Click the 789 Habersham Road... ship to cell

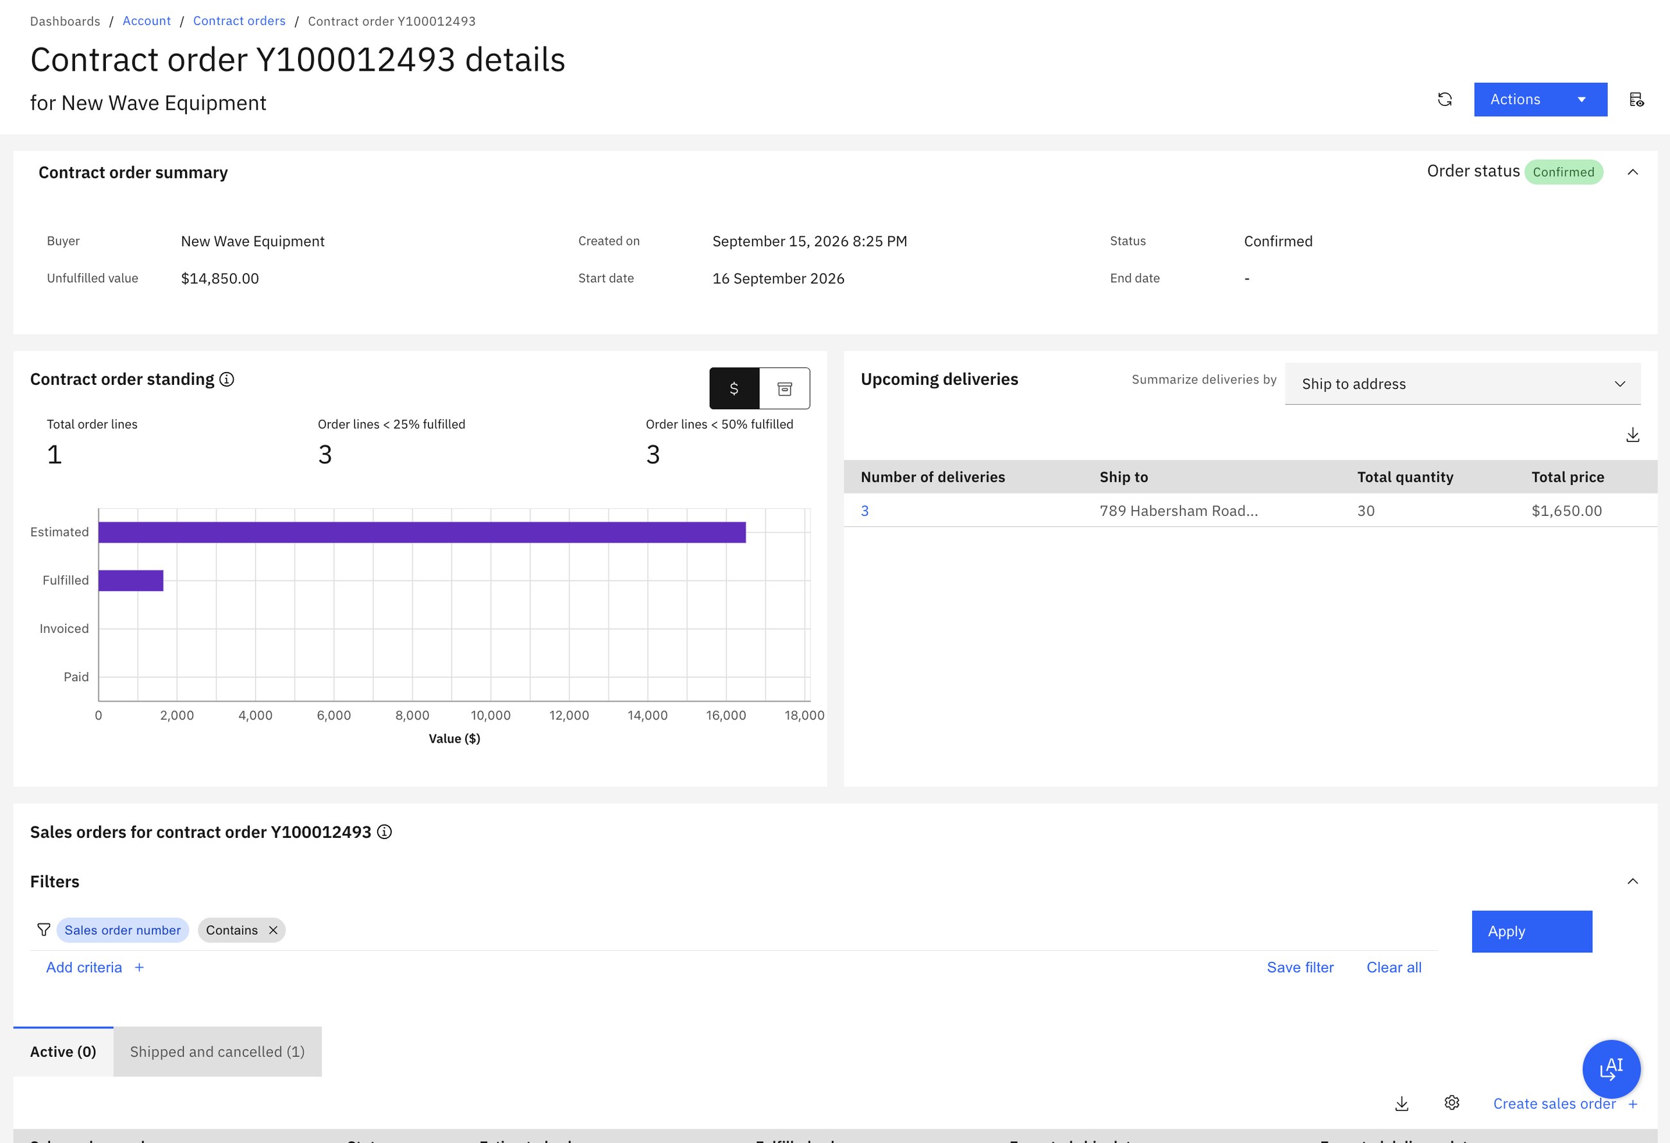[x=1179, y=510]
